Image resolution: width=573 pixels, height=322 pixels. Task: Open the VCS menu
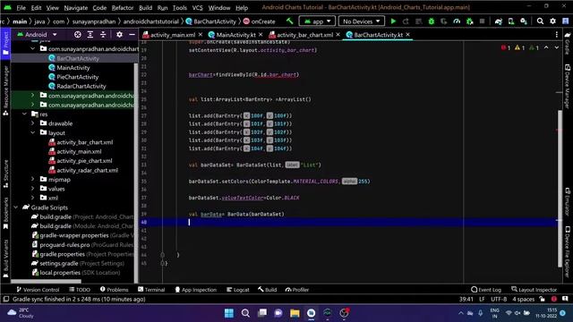(197, 7)
